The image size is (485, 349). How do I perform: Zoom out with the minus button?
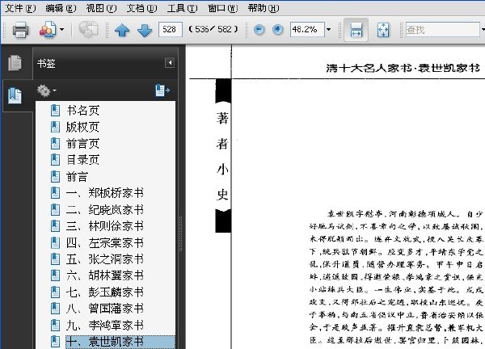click(x=259, y=30)
